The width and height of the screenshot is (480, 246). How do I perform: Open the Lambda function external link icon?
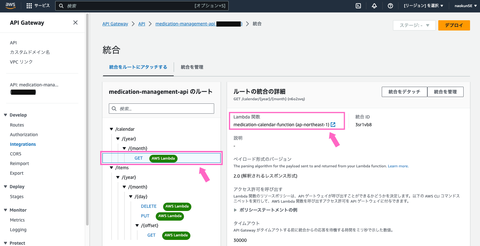tap(333, 125)
